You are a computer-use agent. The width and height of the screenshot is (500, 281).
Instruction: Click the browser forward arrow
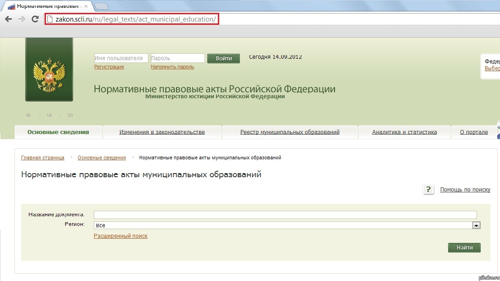click(x=21, y=19)
